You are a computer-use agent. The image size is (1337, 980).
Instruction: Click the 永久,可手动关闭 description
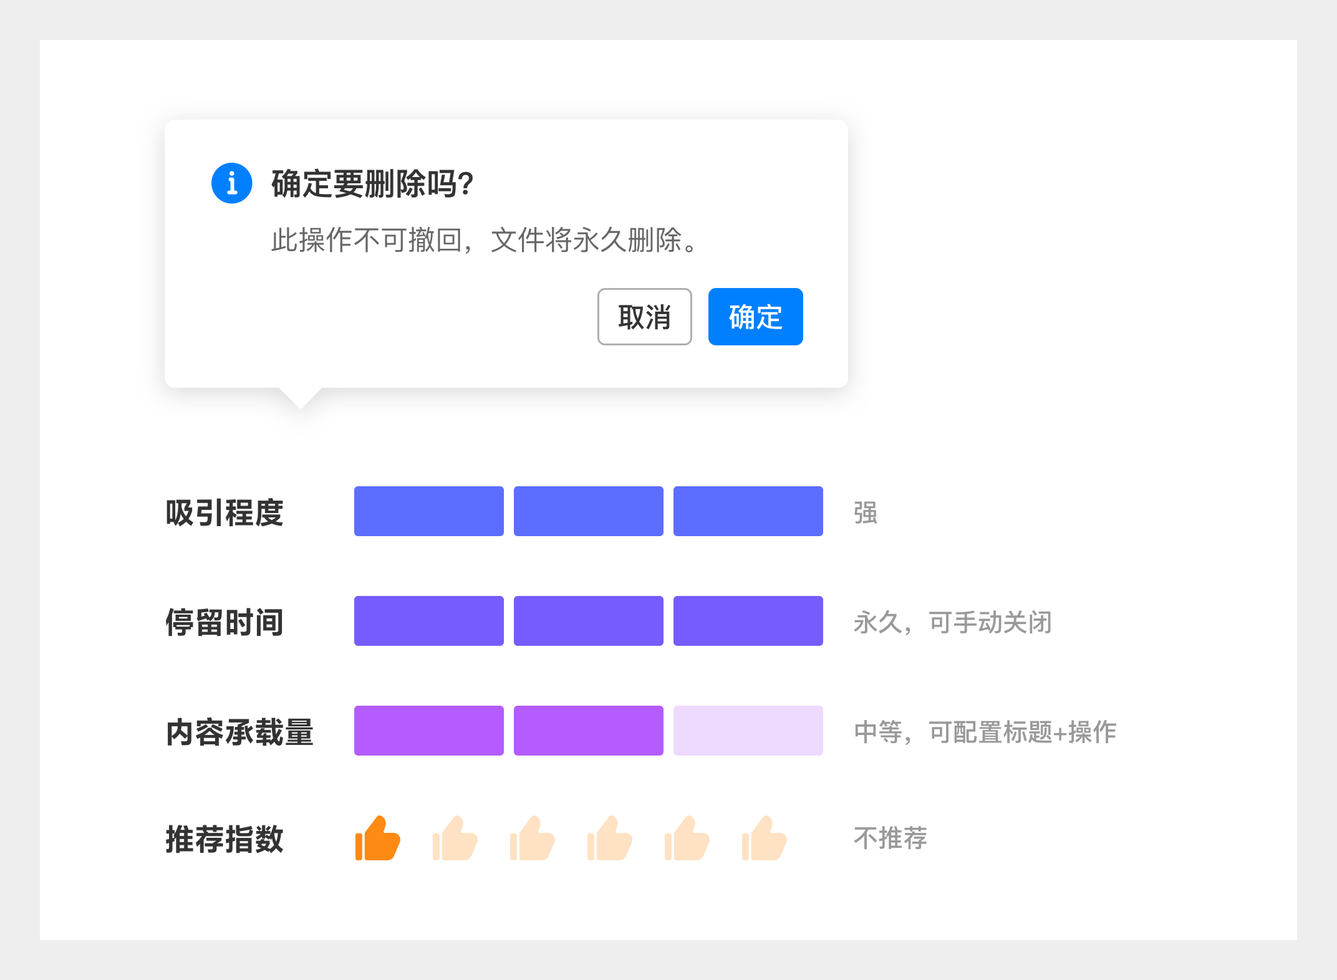[x=952, y=622]
